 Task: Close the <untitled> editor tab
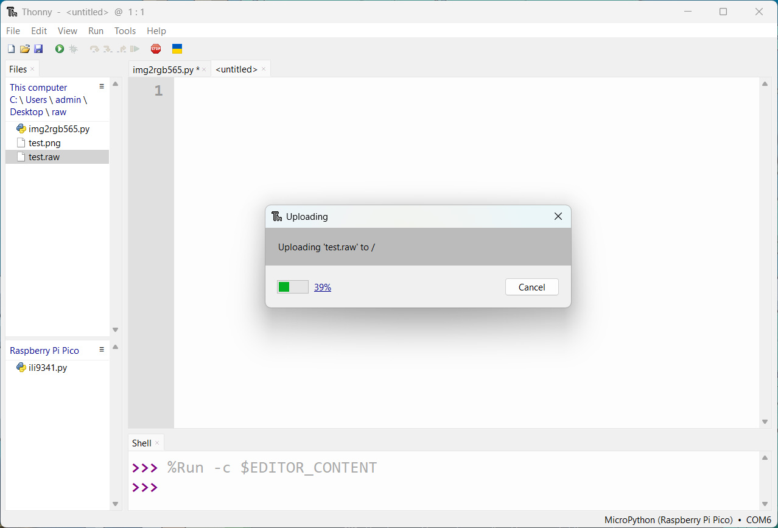pyautogui.click(x=264, y=69)
